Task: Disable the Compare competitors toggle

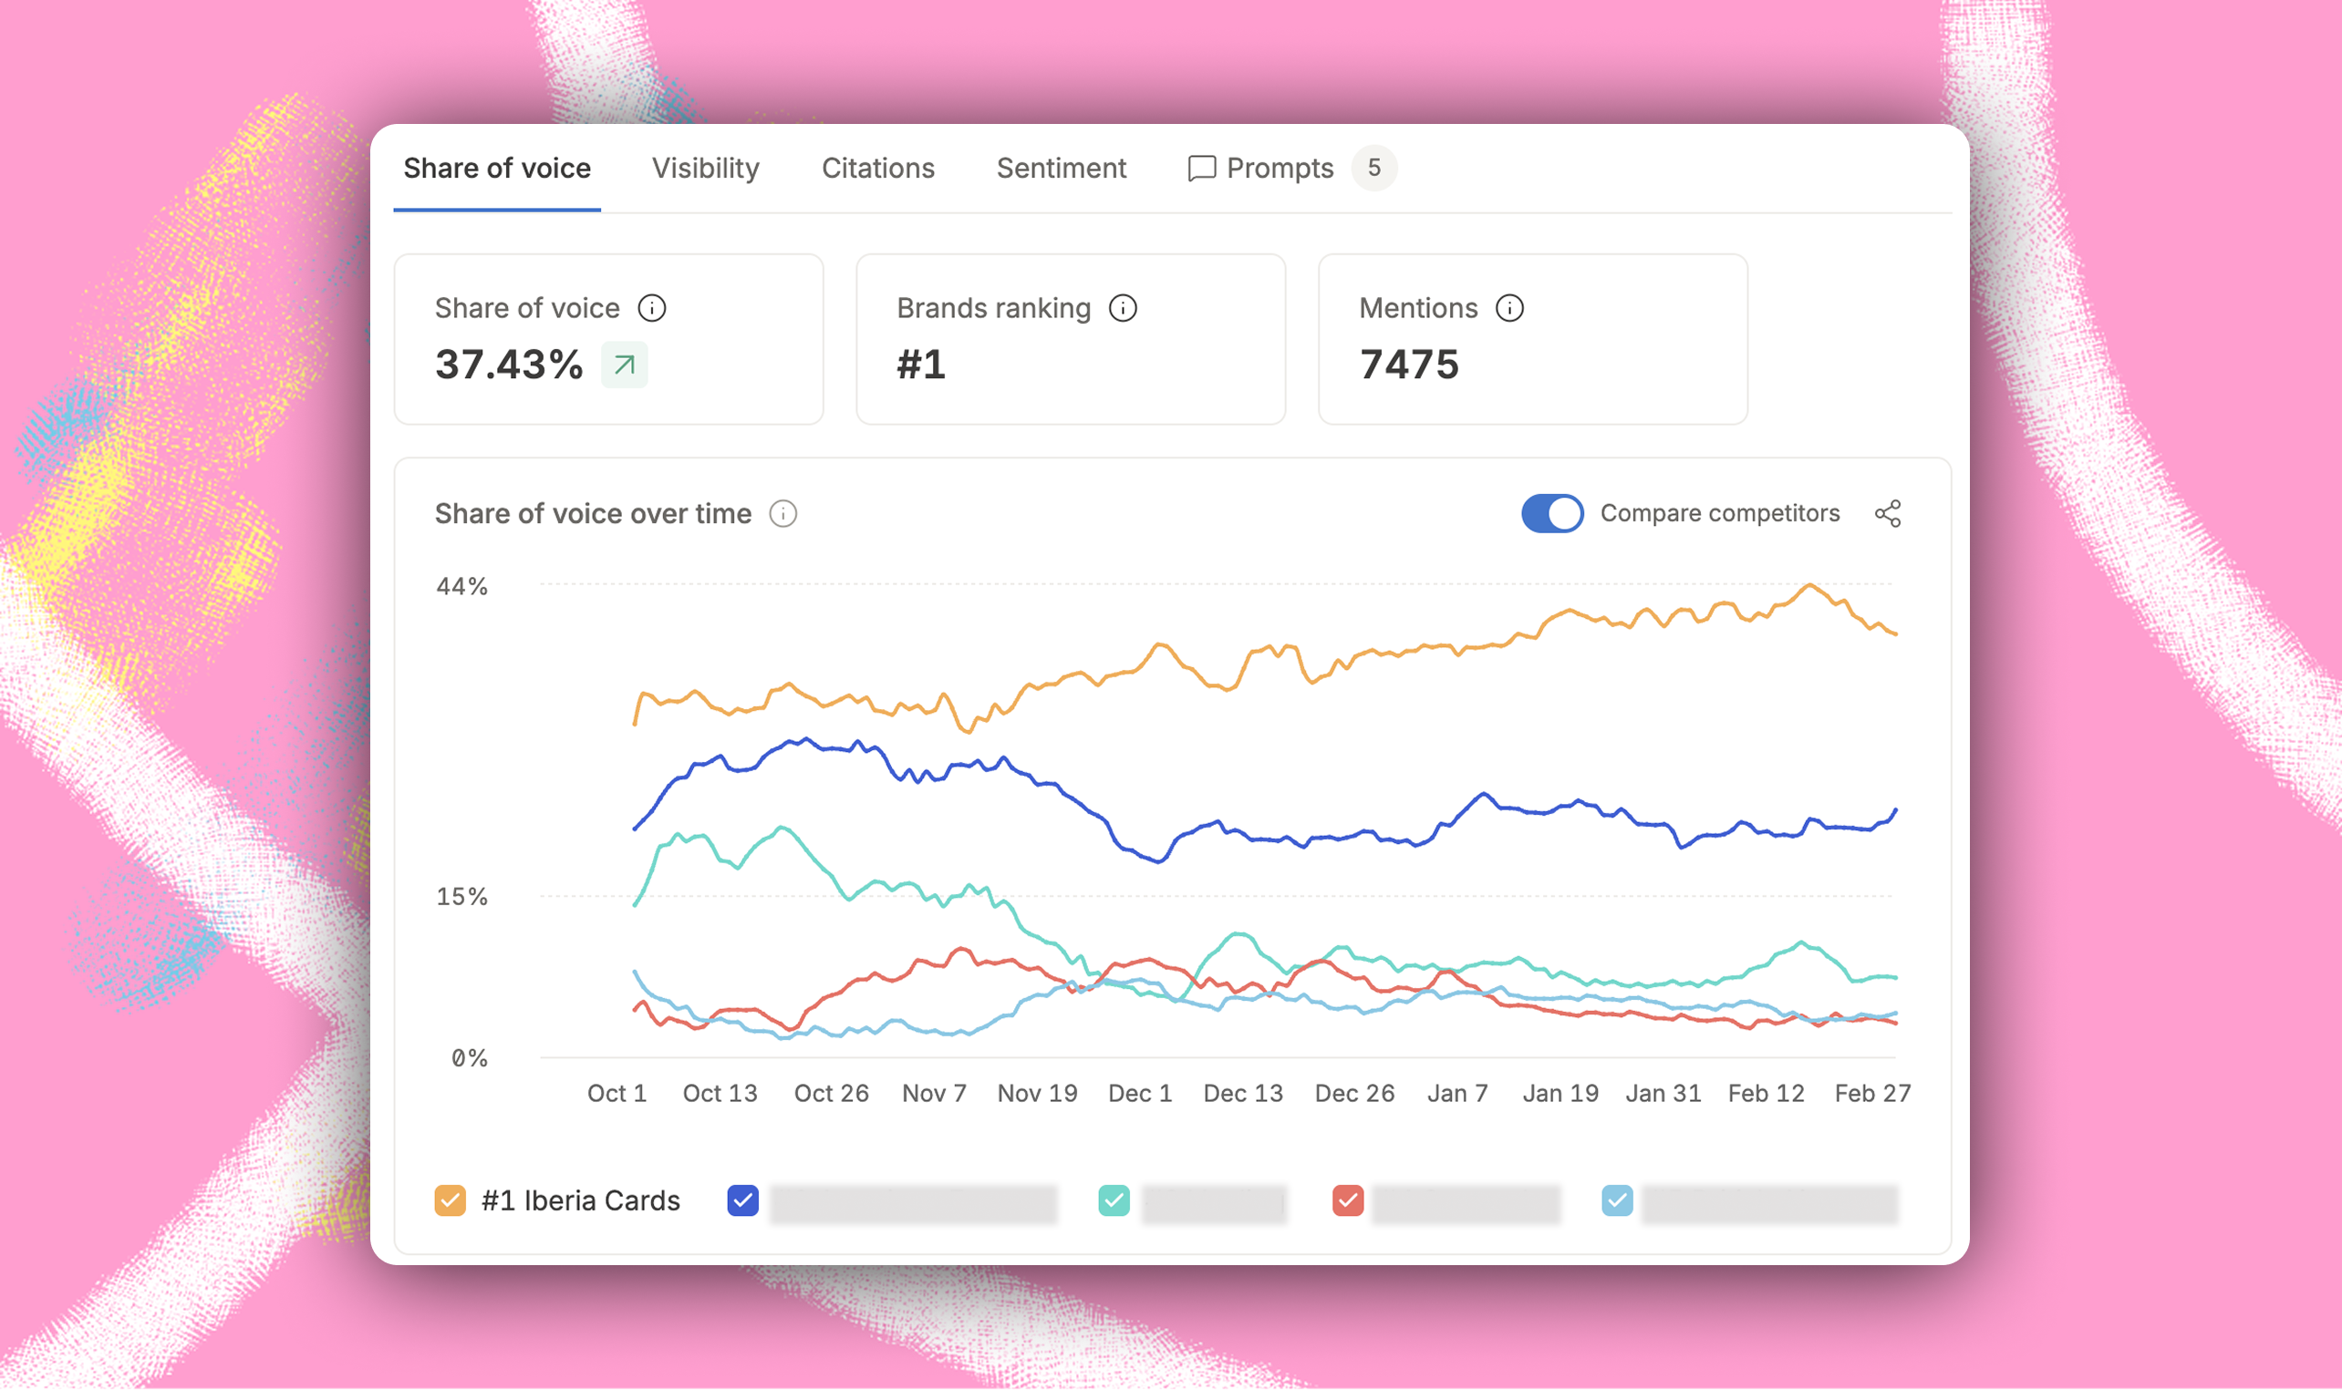Action: [1552, 514]
